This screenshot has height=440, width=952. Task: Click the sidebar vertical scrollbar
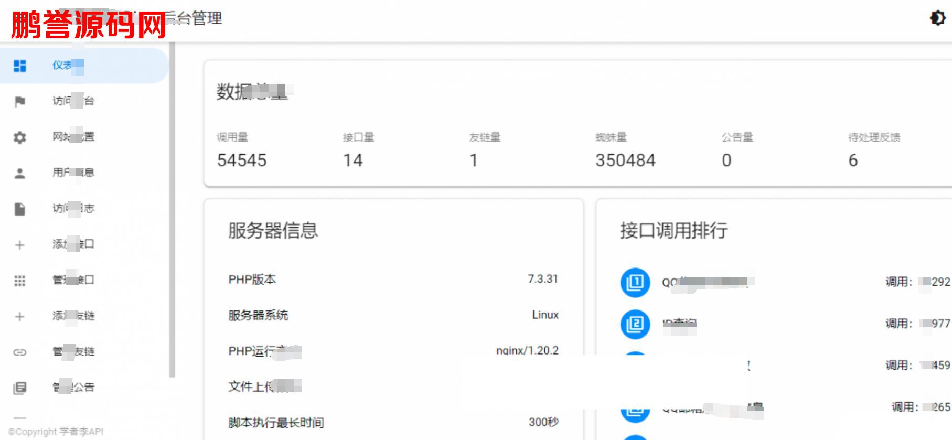point(172,210)
